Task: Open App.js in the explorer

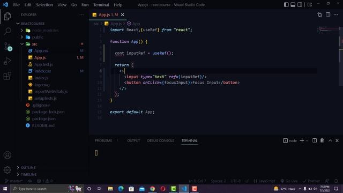Action: point(40,57)
